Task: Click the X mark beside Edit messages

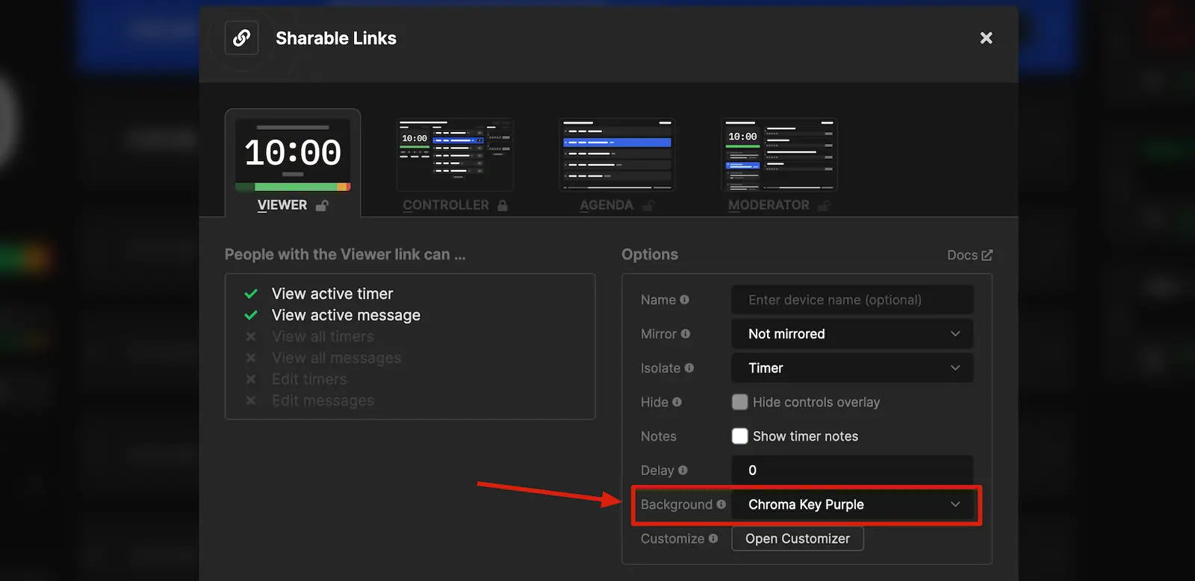Action: [251, 401]
